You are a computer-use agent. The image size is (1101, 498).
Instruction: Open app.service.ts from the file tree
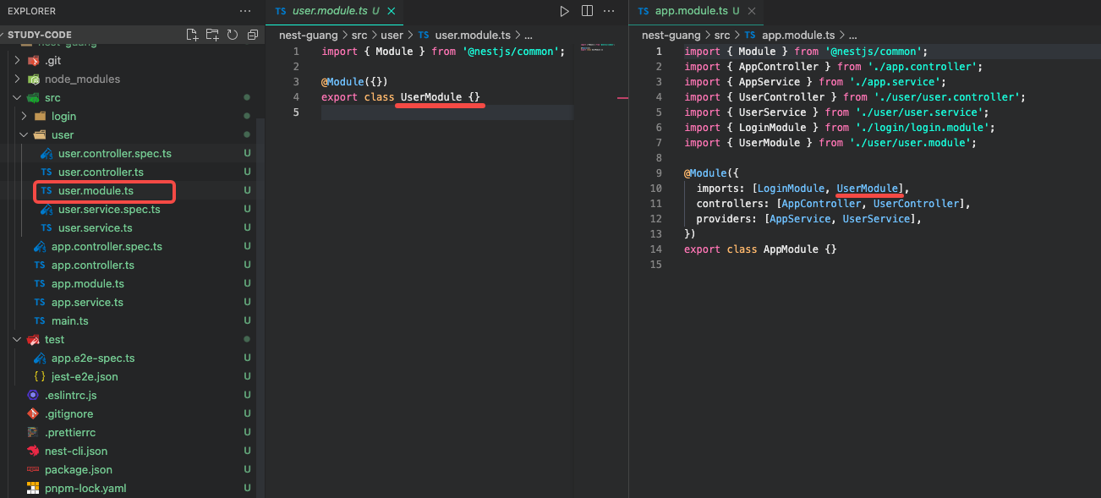click(132, 303)
